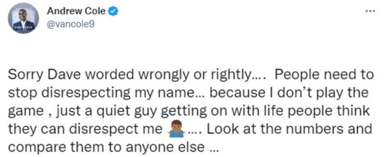Click Andrew Cole's profile avatar
This screenshot has height=157, width=385.
click(24, 19)
